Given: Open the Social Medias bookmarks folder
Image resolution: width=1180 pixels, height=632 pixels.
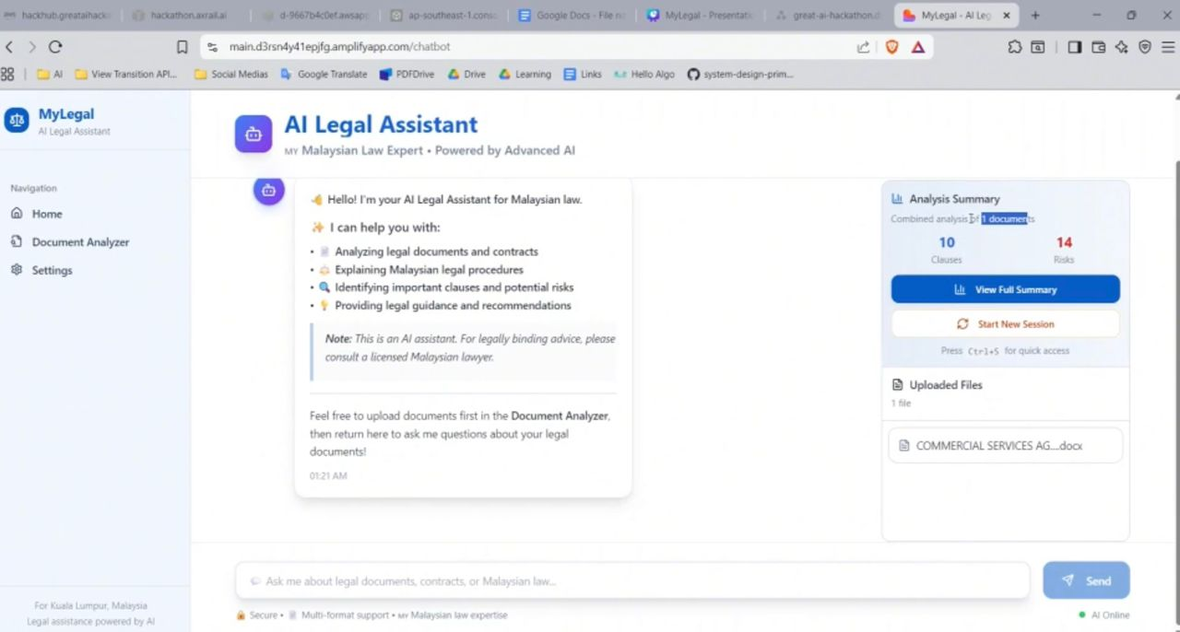Looking at the screenshot, I should click(x=232, y=74).
